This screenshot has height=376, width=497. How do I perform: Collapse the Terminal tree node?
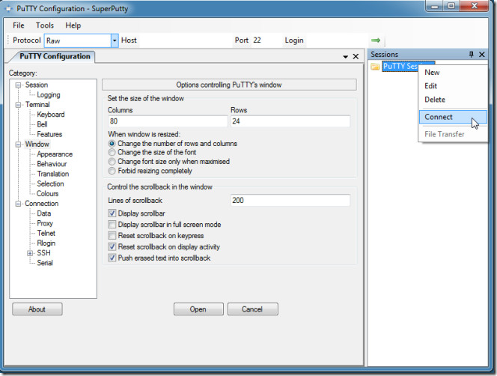(x=19, y=105)
